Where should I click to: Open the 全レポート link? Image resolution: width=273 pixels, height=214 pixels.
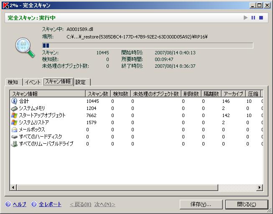tap(50, 204)
